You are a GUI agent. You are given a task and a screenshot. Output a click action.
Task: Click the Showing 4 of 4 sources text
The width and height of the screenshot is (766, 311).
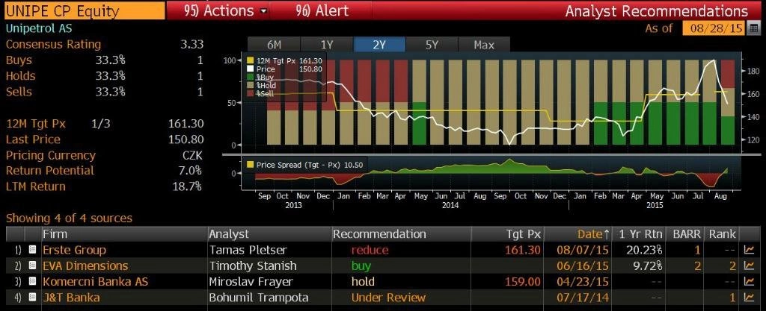pyautogui.click(x=68, y=218)
